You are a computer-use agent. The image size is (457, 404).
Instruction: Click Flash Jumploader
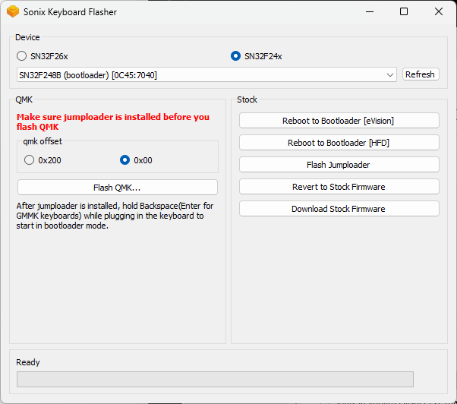point(339,165)
